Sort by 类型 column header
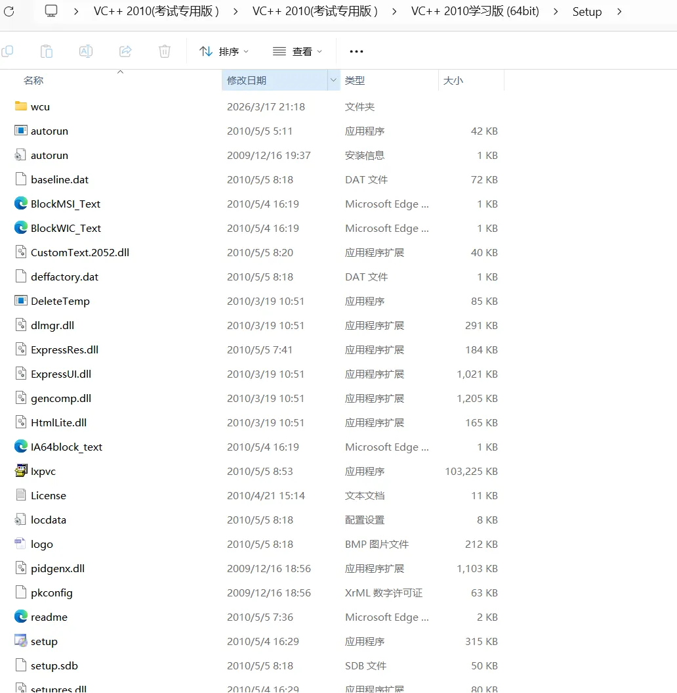 tap(355, 80)
